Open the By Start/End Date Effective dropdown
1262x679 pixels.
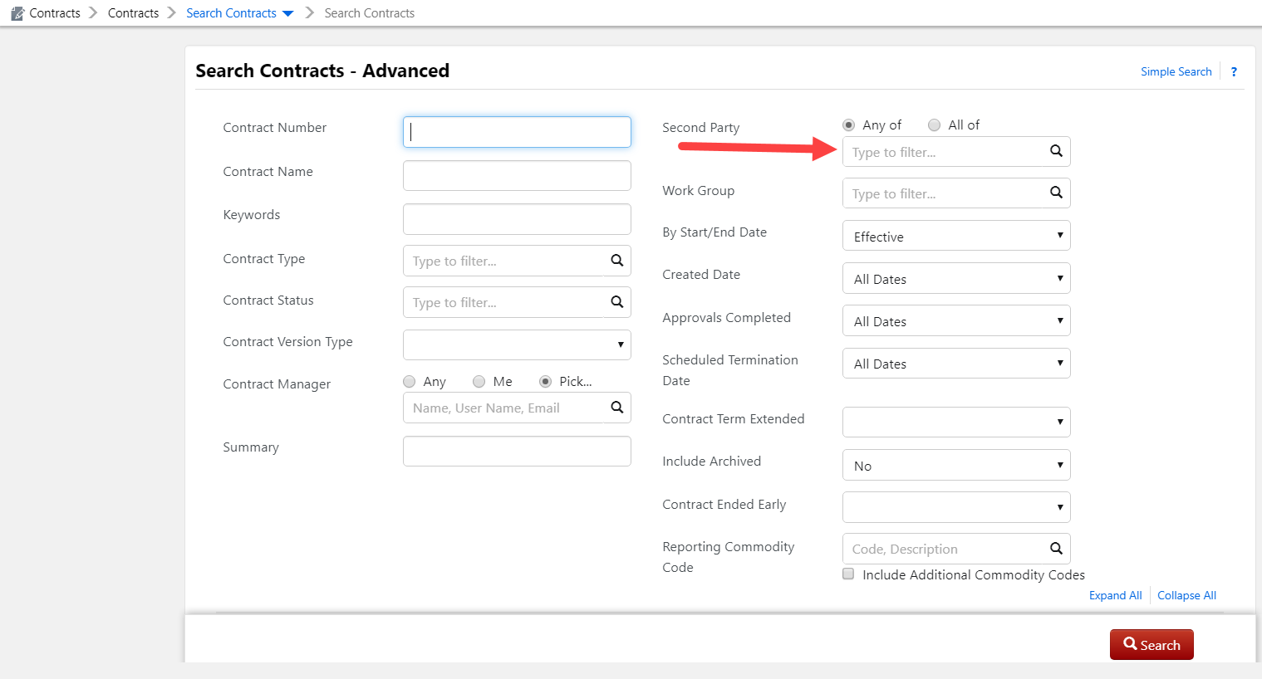(x=956, y=236)
